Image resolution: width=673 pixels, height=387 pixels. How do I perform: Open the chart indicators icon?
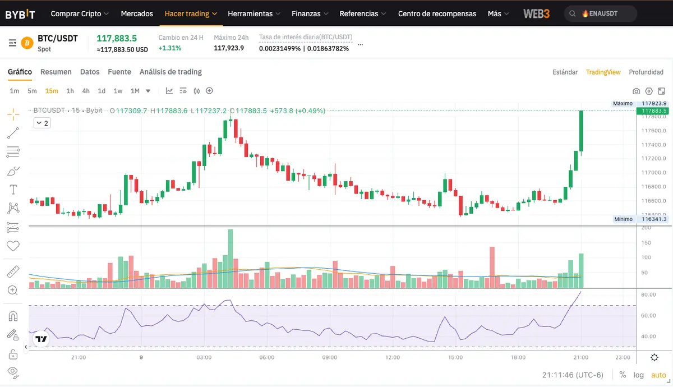(x=169, y=91)
